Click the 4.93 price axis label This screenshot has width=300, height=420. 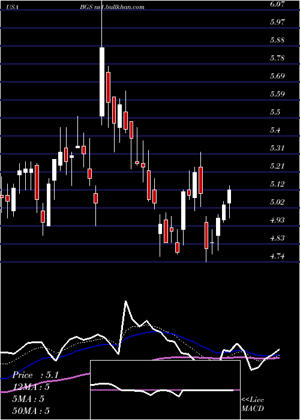click(x=277, y=220)
